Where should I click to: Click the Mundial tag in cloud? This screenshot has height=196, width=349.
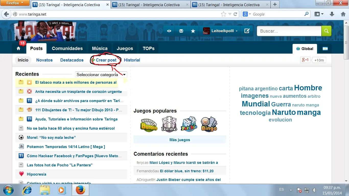(256, 104)
